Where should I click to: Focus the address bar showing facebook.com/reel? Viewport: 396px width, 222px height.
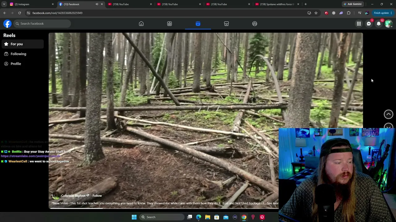pos(167,13)
